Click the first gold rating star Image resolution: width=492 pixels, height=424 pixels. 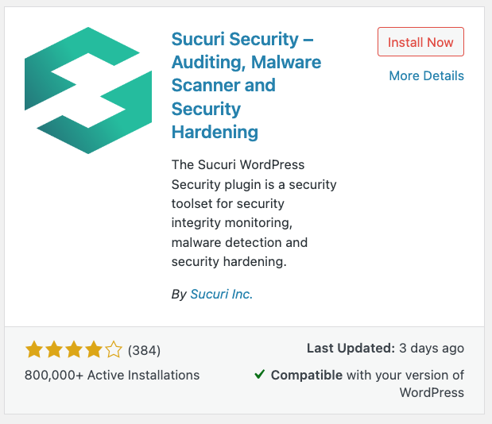point(34,349)
